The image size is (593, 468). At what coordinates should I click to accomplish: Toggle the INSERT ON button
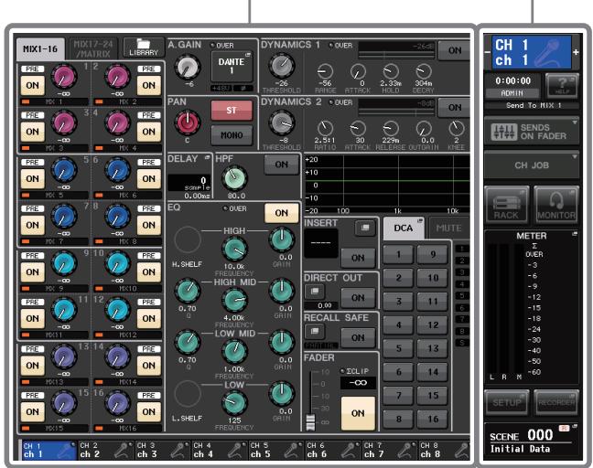click(358, 258)
